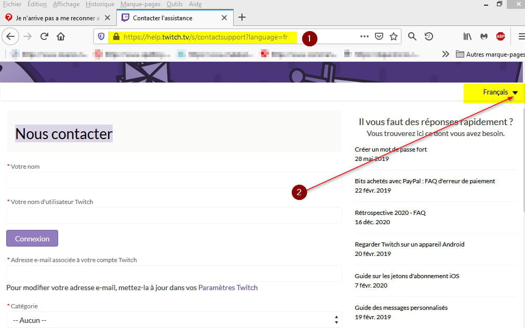This screenshot has width=525, height=328.
Task: Click the Malwarebytes extension icon
Action: [484, 36]
